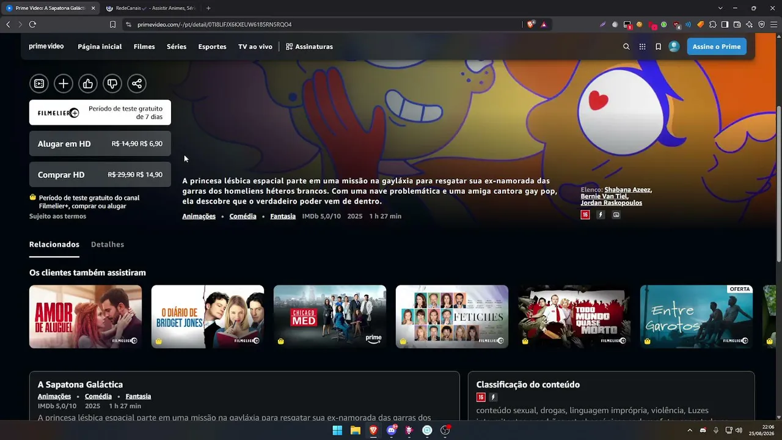Open the Leo AI sparkle icon

click(x=749, y=24)
